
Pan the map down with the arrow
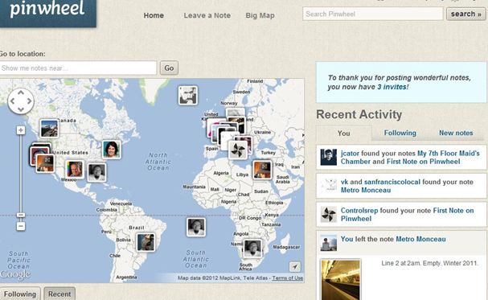point(21,109)
